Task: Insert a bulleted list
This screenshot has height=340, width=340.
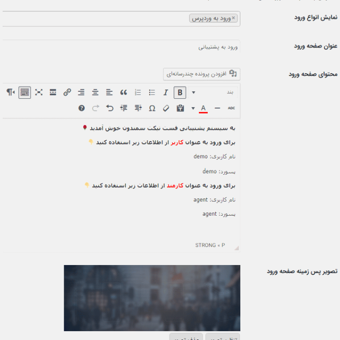Action: [x=151, y=92]
